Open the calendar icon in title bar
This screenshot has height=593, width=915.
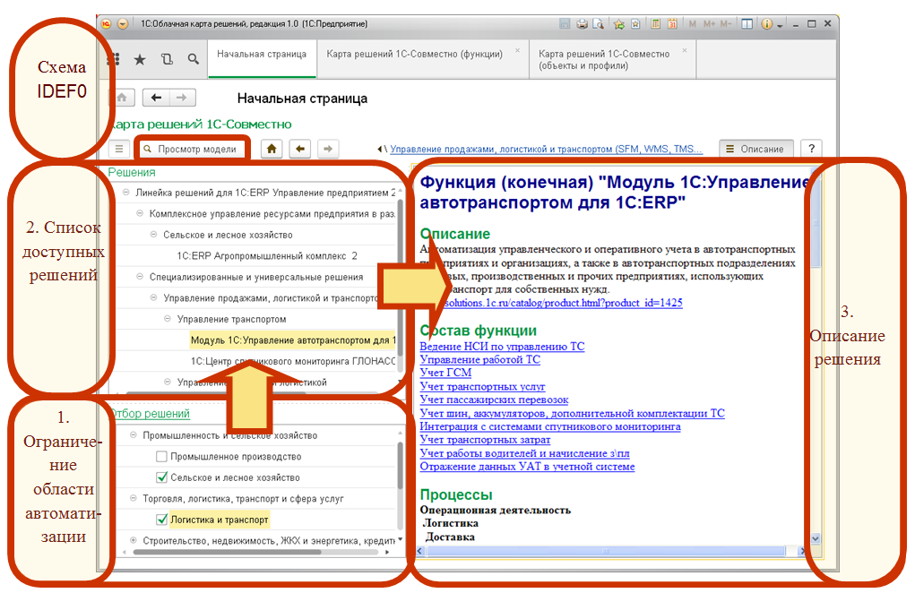tap(672, 24)
